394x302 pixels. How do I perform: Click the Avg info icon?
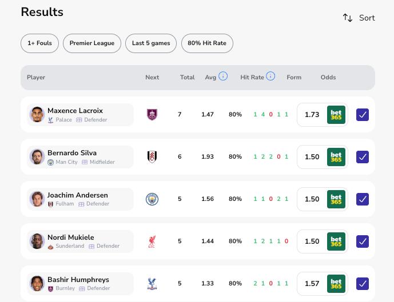pos(223,76)
